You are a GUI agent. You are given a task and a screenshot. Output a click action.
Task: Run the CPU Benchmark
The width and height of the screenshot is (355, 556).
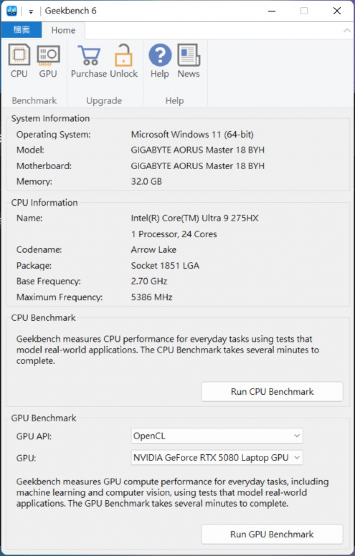(x=272, y=391)
